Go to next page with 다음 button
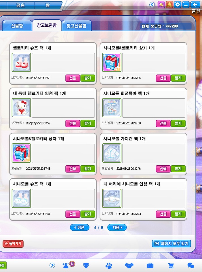This screenshot has height=272, width=202. 117,228
